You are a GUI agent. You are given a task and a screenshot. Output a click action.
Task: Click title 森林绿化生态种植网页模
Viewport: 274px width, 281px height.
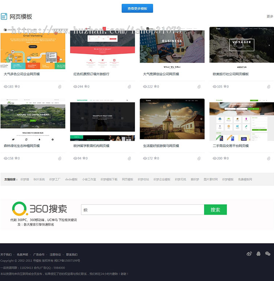click(x=22, y=146)
